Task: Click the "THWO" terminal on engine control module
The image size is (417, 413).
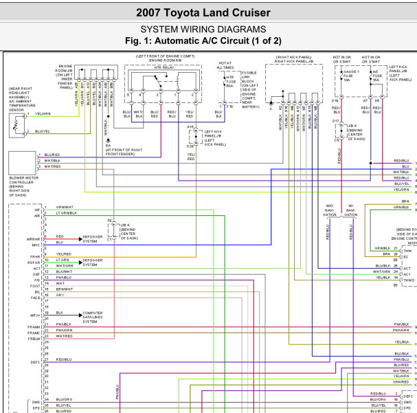Action: pos(409,280)
